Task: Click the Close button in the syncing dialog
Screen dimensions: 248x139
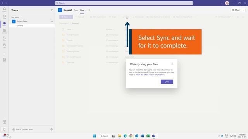Action: tap(167, 81)
